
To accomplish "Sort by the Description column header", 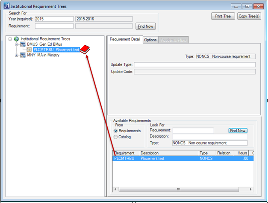I will pyautogui.click(x=169, y=153).
